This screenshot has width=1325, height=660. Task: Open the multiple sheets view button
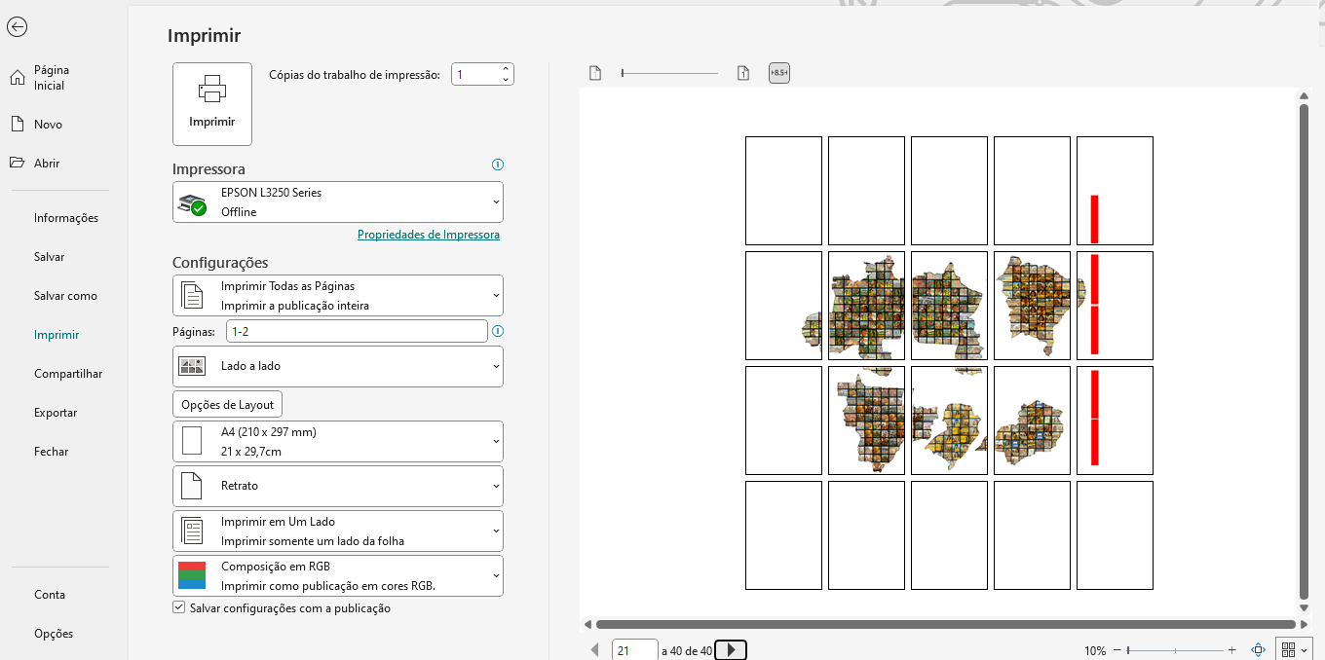click(1295, 650)
